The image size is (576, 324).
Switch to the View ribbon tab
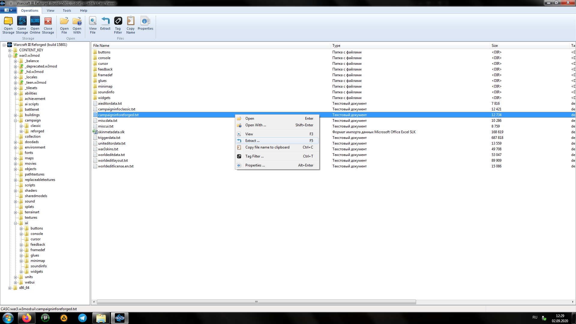click(x=50, y=10)
